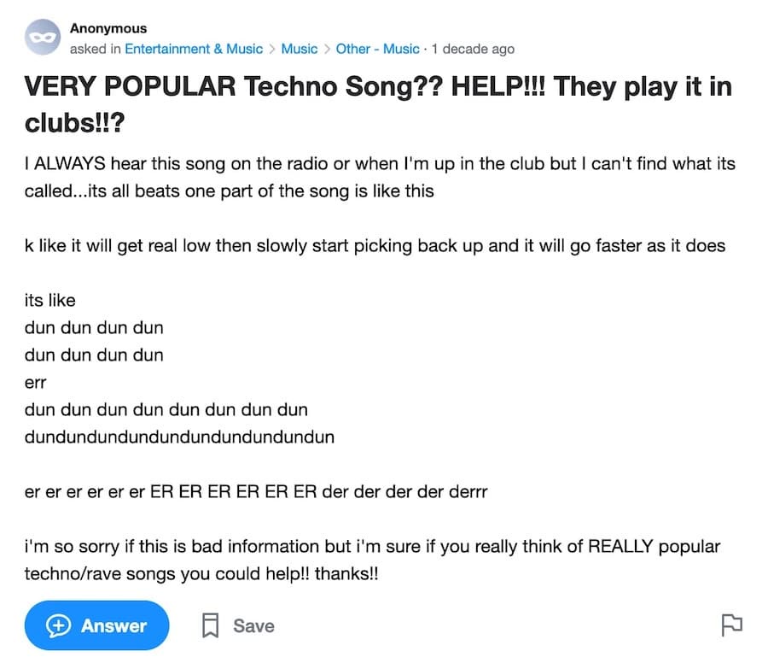Click chevron after Entertainment & Music
The height and width of the screenshot is (663, 768).
pyautogui.click(x=272, y=49)
